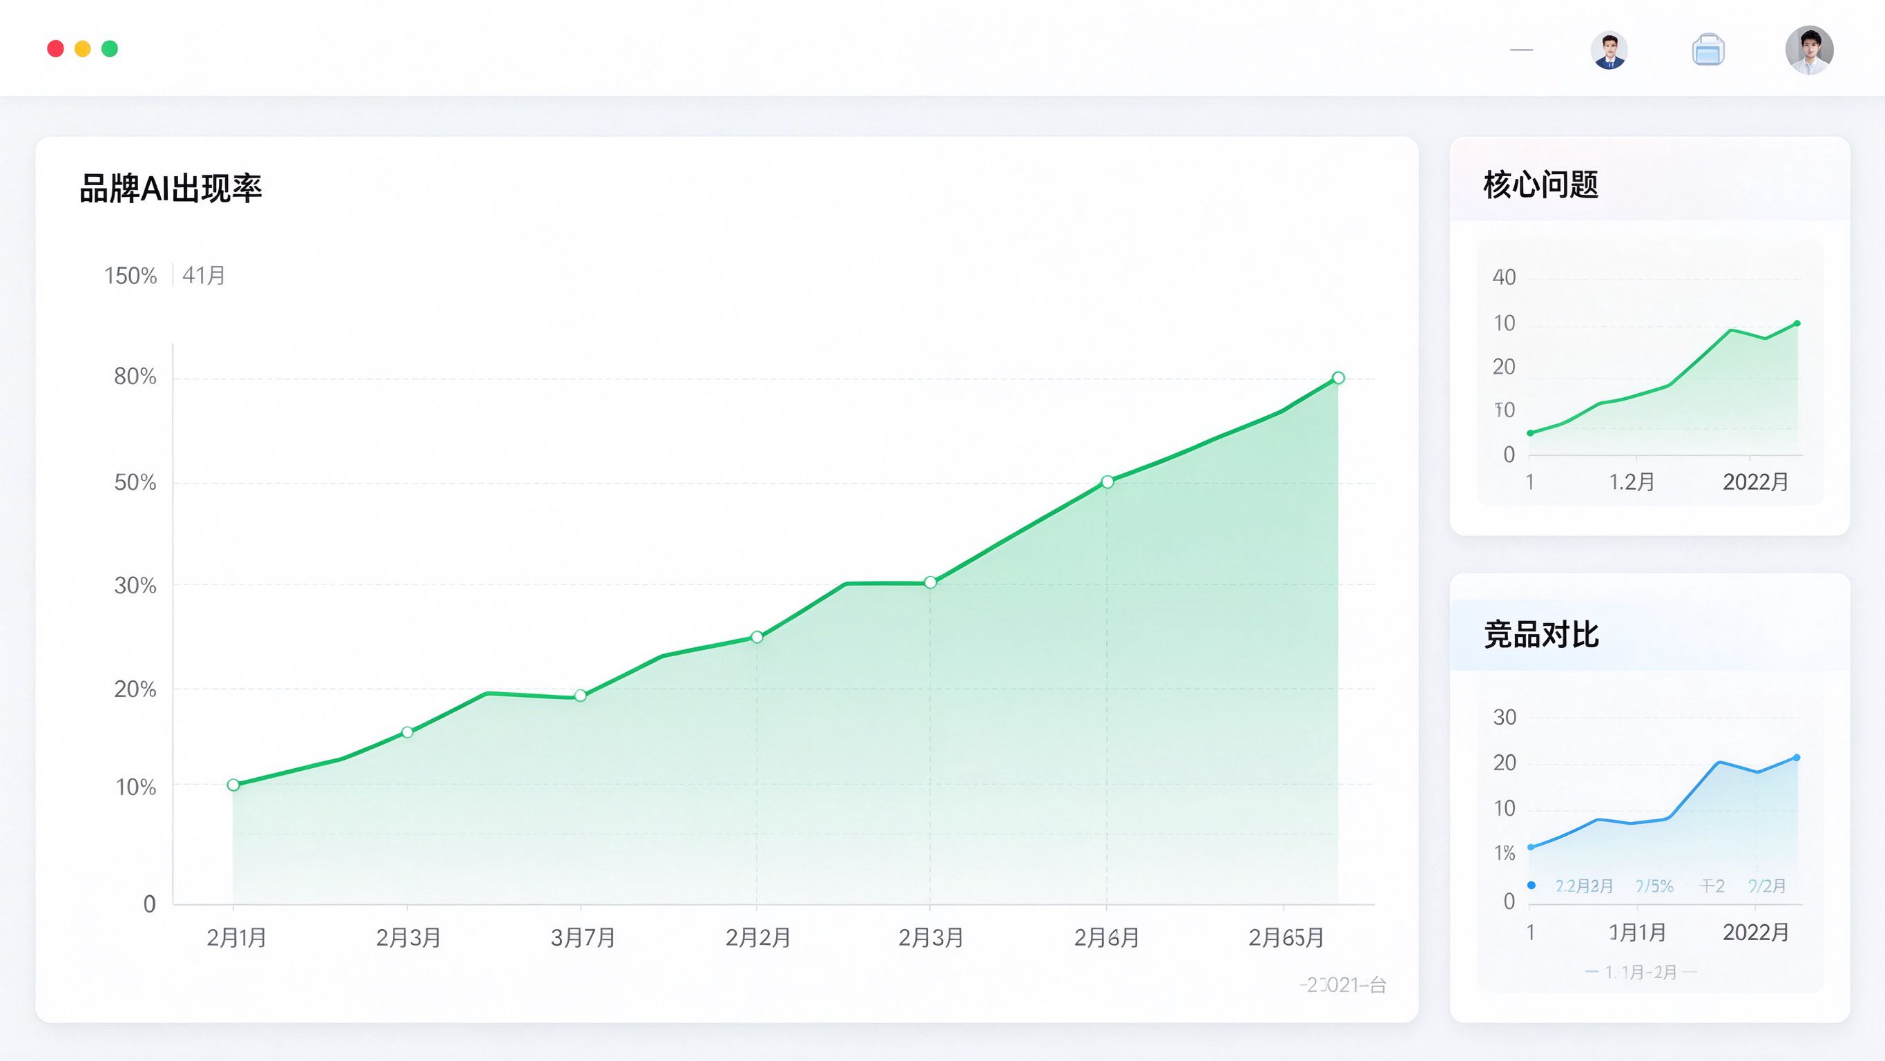The height and width of the screenshot is (1061, 1885).
Task: Click the 30% y-axis label
Action: 135,586
